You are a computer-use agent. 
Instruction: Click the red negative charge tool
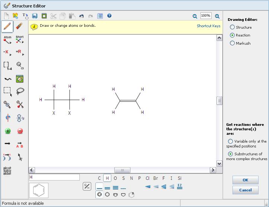tap(20, 131)
